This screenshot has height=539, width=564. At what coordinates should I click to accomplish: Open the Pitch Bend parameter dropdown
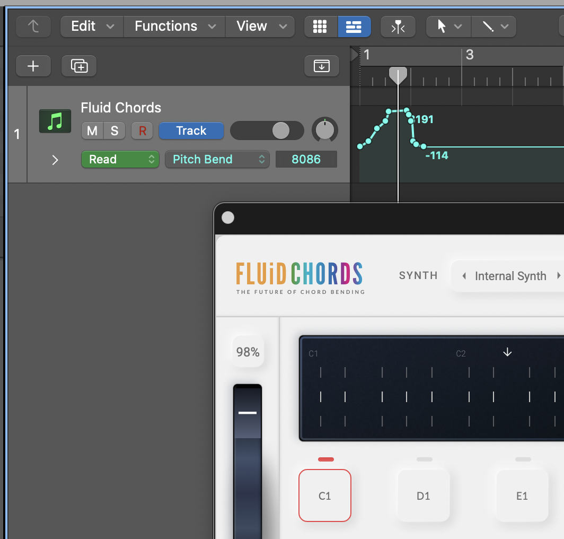217,159
